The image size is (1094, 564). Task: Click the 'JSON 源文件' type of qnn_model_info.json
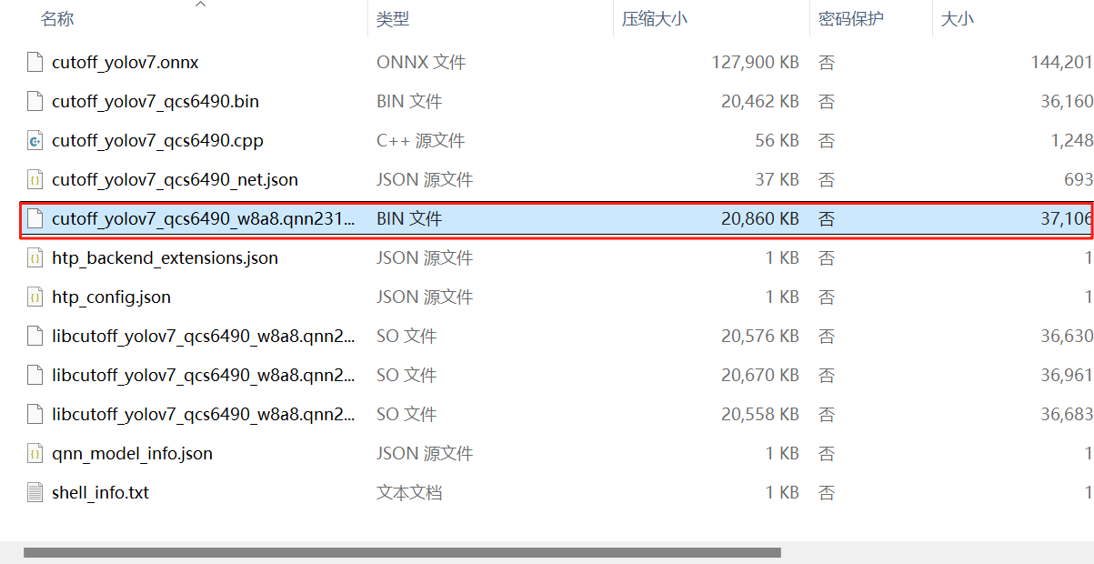[x=425, y=454]
